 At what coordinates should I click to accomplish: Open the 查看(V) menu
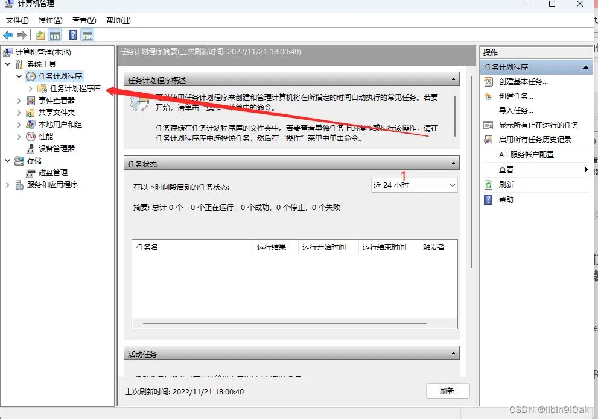(84, 20)
